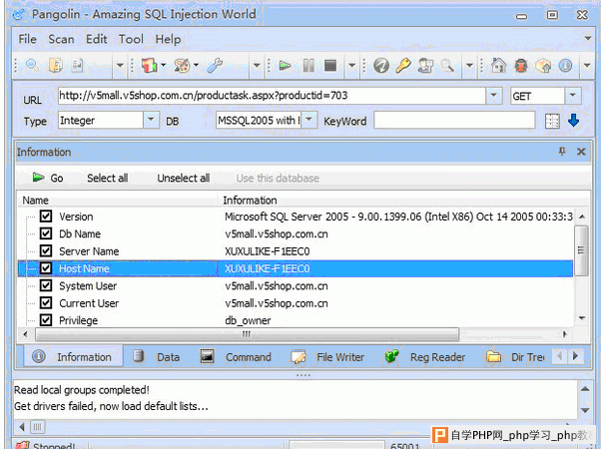Viewport: 601px width, 449px height.
Task: Click the Select all button
Action: click(108, 178)
